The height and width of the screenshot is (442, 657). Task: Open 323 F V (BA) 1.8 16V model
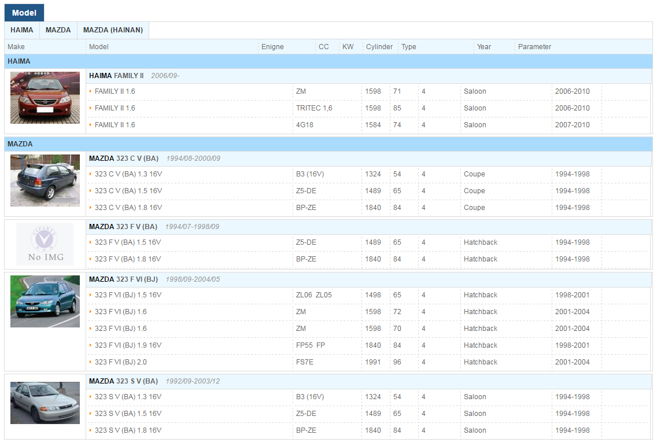[128, 259]
